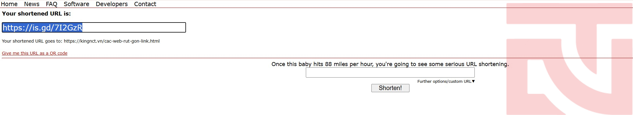Click the "Your shortened URL goes to:" label
The width and height of the screenshot is (633, 115).
tap(32, 41)
